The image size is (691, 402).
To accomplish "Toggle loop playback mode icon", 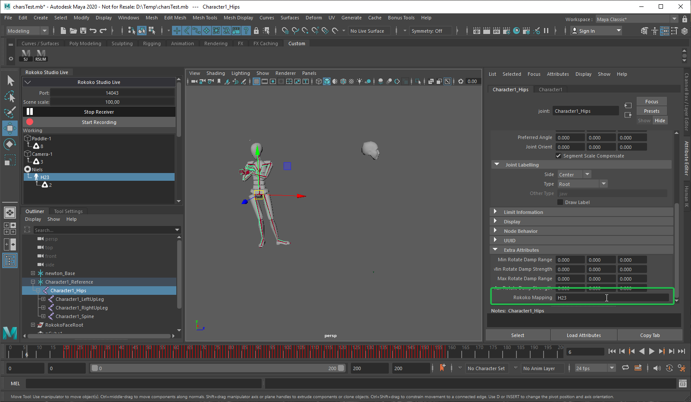I will pos(625,368).
